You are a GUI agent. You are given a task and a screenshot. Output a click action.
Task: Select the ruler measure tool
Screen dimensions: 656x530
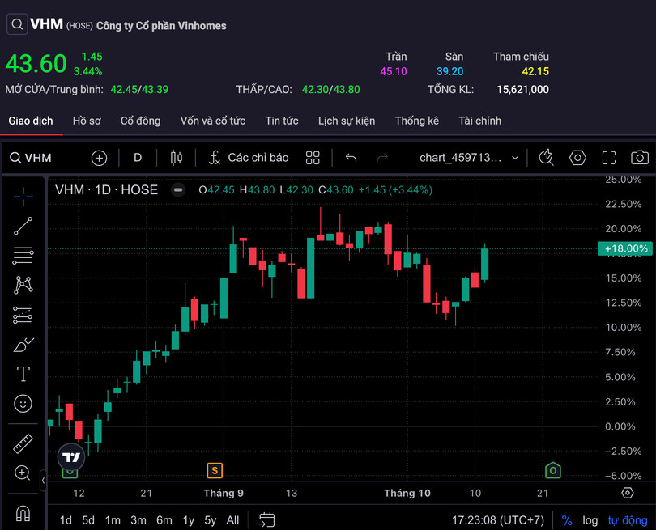pyautogui.click(x=23, y=443)
